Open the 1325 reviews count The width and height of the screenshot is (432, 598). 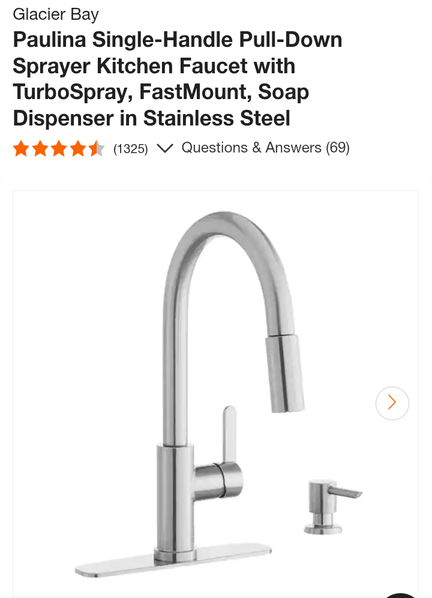130,148
